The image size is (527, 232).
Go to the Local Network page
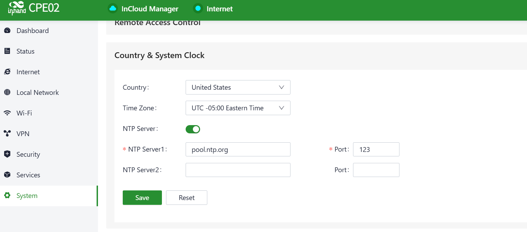(x=37, y=92)
